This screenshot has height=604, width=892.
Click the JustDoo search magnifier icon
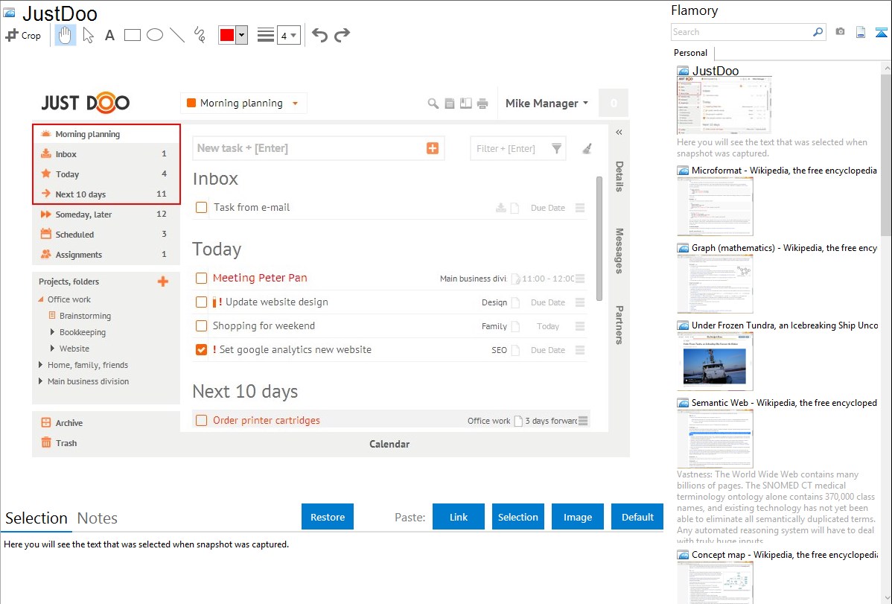(433, 103)
